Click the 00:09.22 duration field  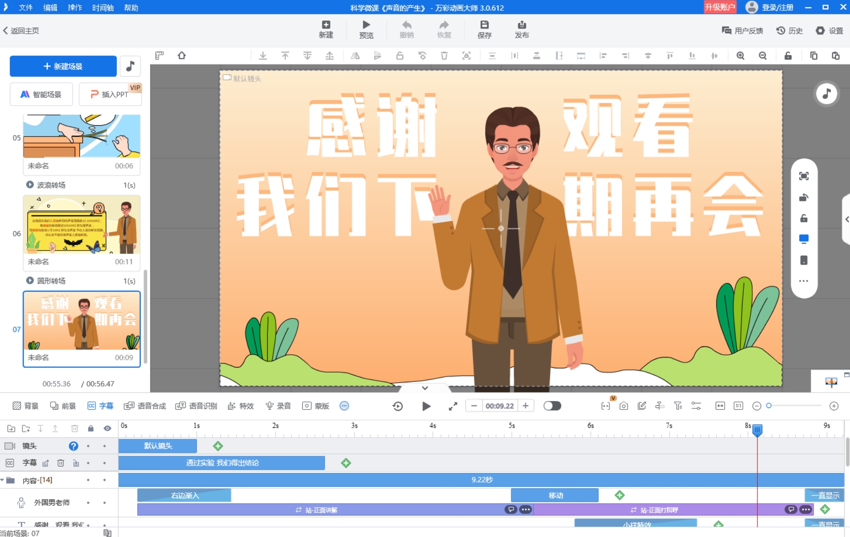(500, 406)
